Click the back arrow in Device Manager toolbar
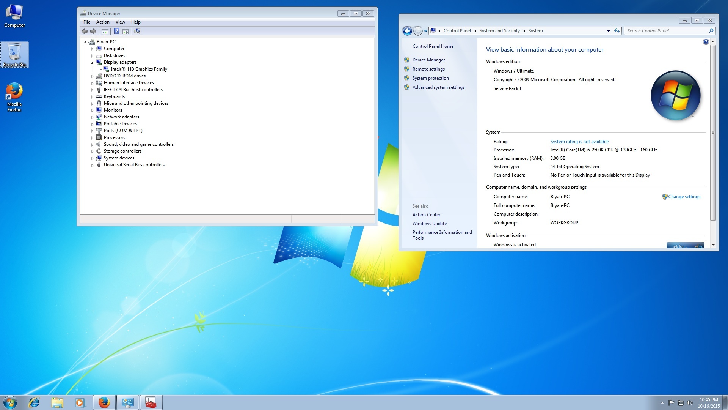728x410 pixels. pos(85,31)
